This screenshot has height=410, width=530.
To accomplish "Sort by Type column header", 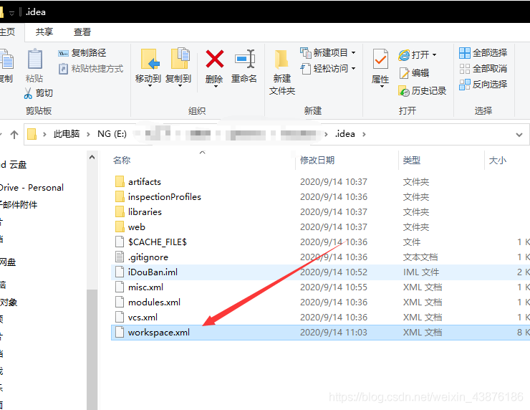I will tap(411, 160).
